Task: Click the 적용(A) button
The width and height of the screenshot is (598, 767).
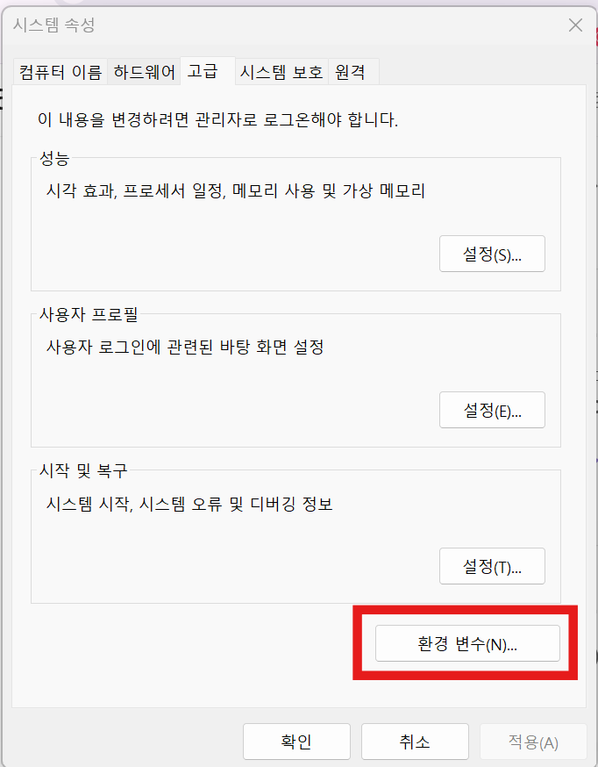Action: pos(533,742)
